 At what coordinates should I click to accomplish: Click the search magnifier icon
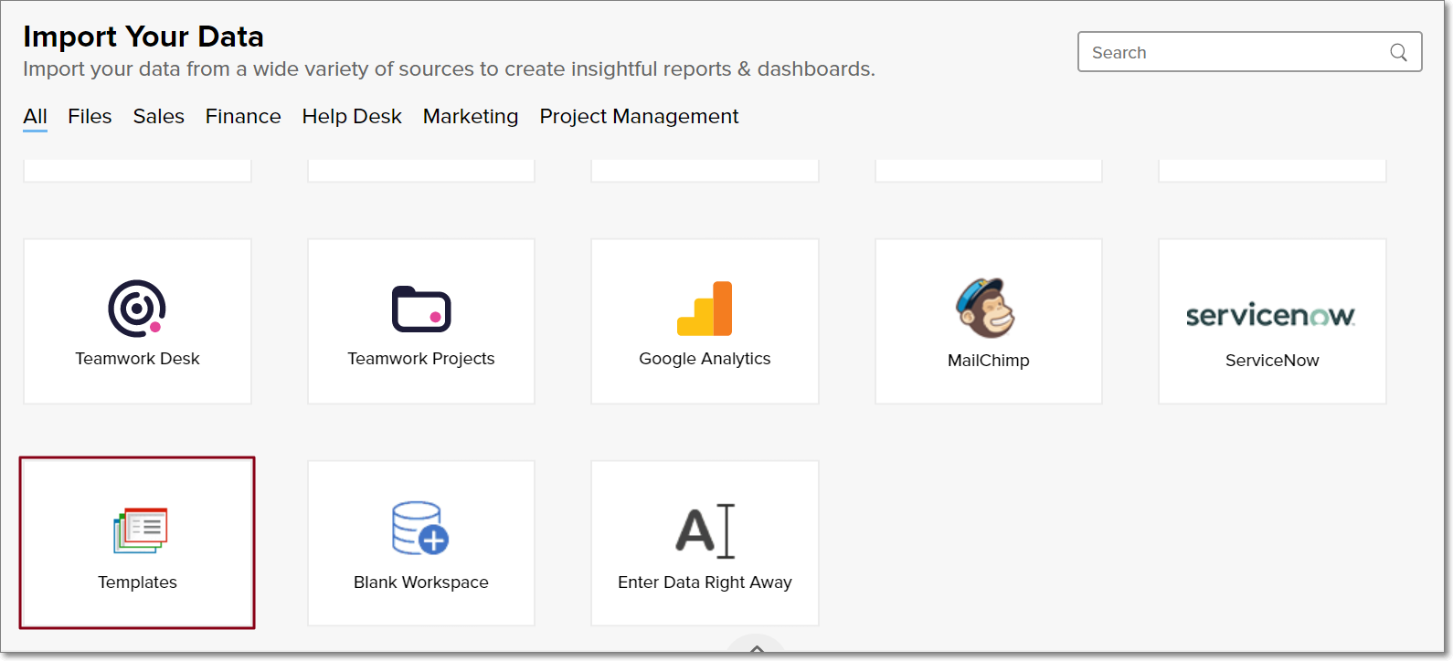click(x=1398, y=53)
